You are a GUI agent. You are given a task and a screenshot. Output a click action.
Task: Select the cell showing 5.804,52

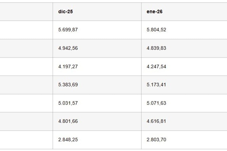click(x=156, y=30)
